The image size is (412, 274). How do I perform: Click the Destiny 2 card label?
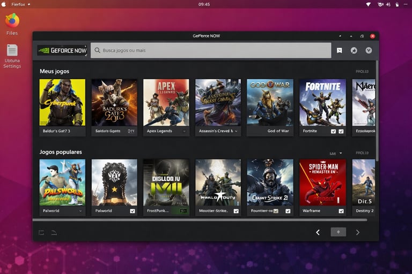point(364,211)
